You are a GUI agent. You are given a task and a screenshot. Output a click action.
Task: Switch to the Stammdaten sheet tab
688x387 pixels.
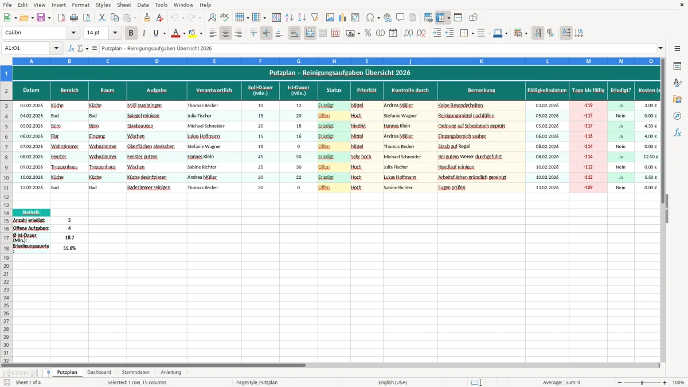[135, 372]
